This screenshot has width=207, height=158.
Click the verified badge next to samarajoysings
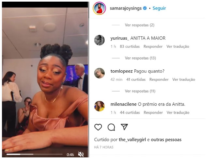[145, 8]
